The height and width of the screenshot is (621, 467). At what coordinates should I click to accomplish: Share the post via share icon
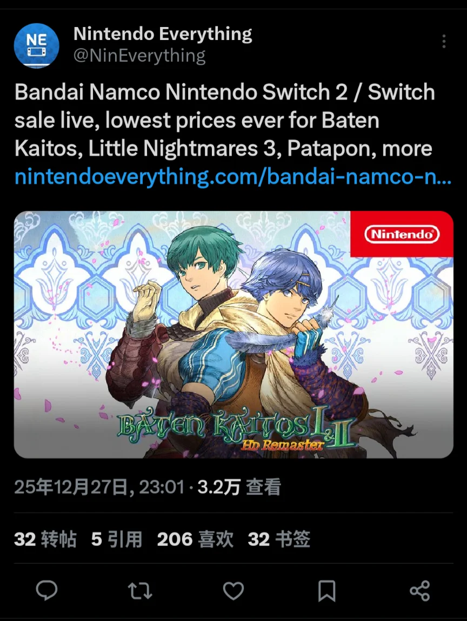coord(420,591)
